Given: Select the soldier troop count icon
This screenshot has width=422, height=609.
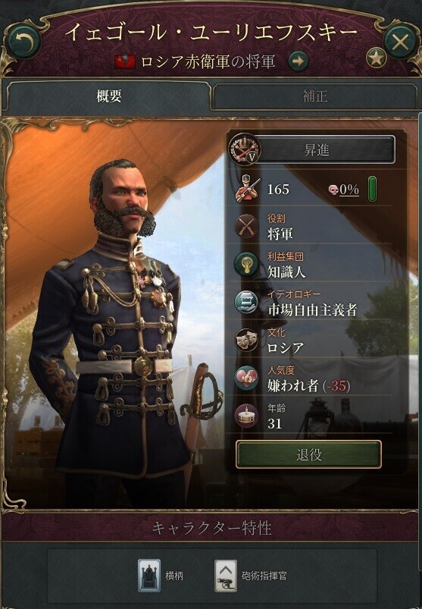Looking at the screenshot, I should (248, 189).
